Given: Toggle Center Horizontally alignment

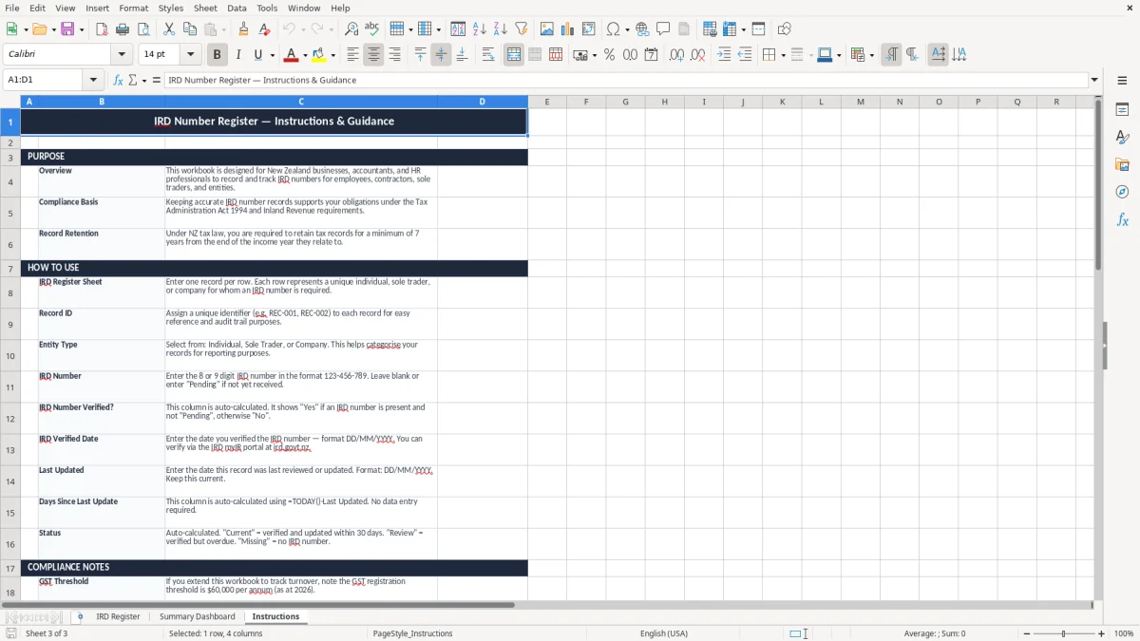Looking at the screenshot, I should click(373, 55).
